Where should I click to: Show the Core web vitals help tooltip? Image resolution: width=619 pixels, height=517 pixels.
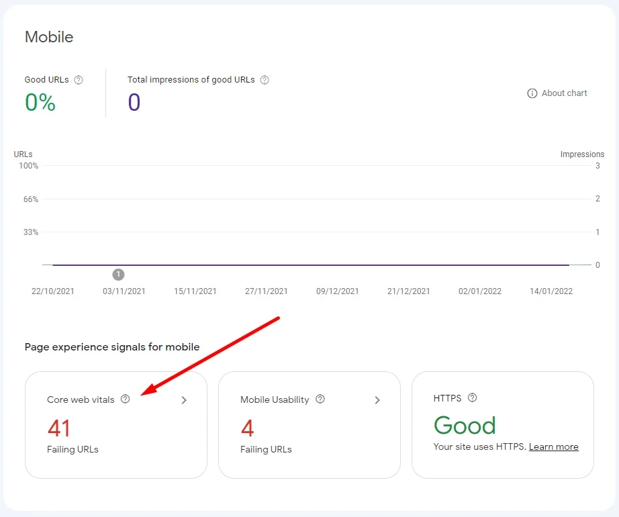[x=125, y=399]
